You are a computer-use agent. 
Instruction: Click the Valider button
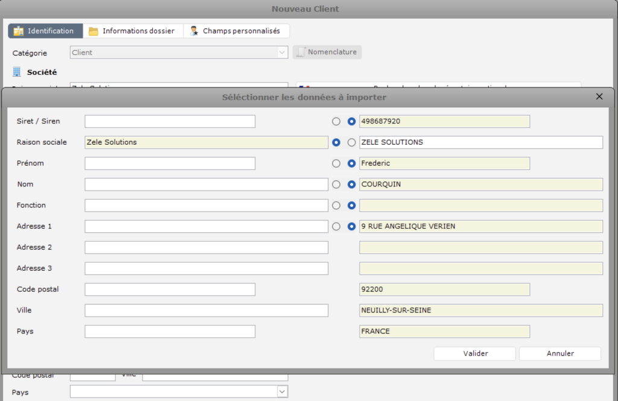[x=475, y=353]
